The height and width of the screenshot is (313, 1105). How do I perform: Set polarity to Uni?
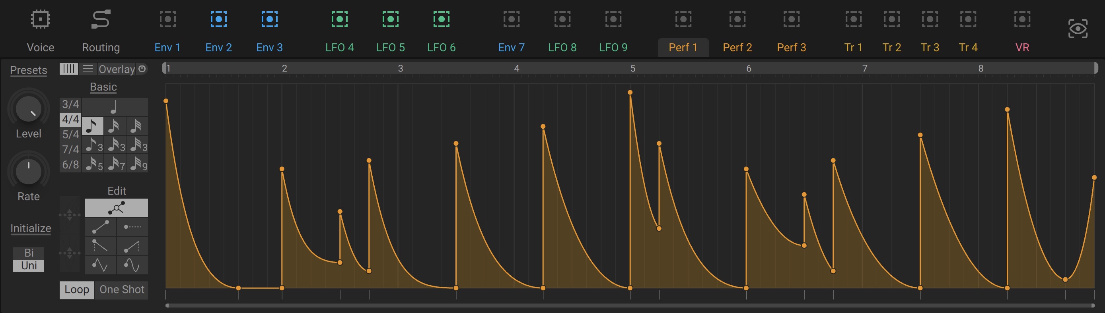click(29, 265)
